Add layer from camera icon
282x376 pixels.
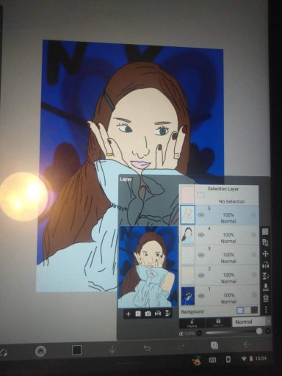click(x=148, y=314)
